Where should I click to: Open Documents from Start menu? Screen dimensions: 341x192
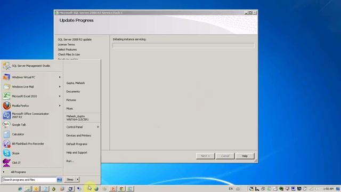73,91
